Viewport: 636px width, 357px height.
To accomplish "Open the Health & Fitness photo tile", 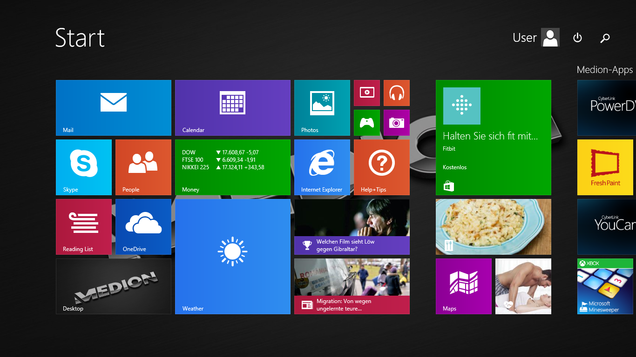I will (x=523, y=286).
